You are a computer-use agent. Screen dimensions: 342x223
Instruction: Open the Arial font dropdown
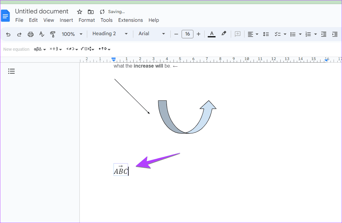pos(152,34)
